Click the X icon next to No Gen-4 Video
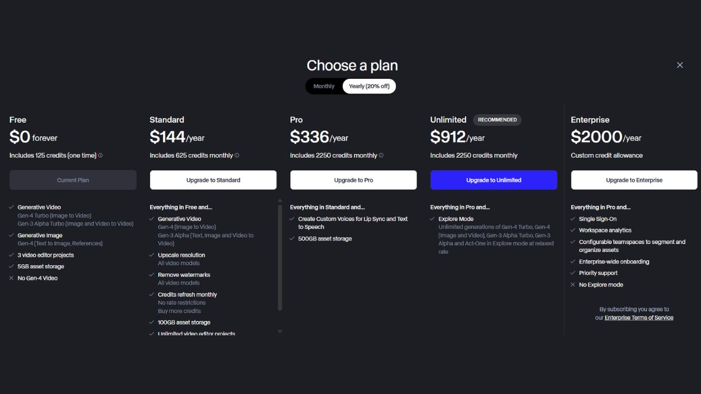This screenshot has height=394, width=701. pos(12,278)
